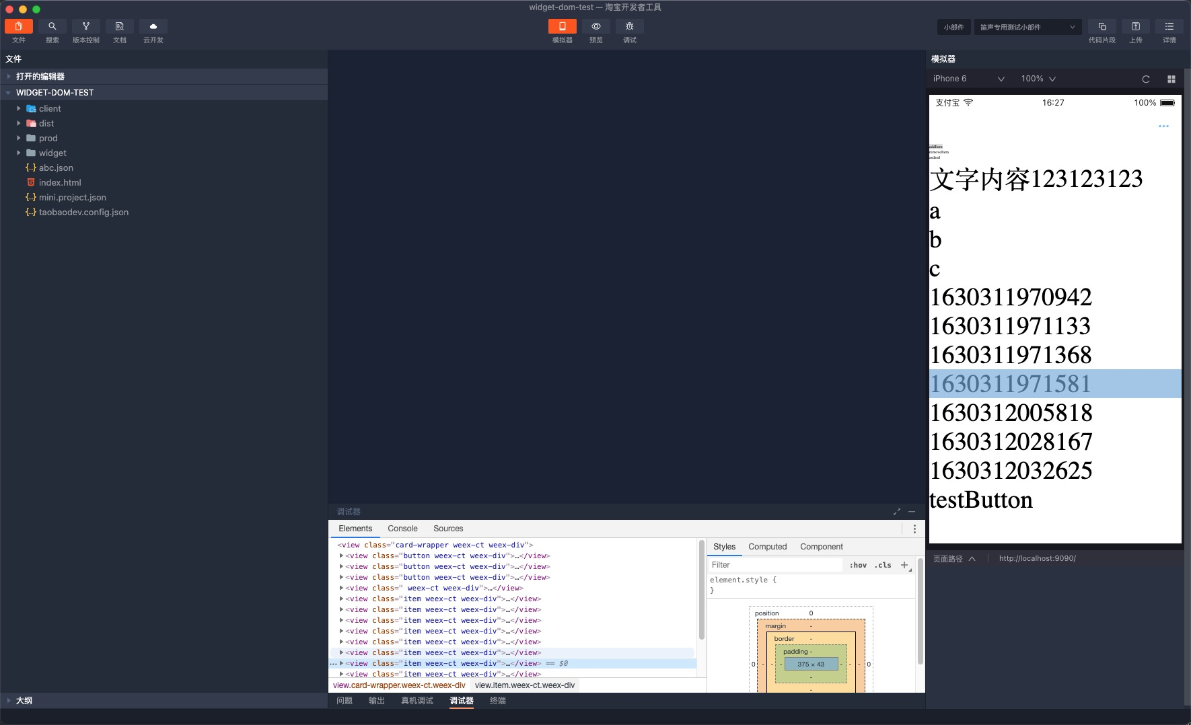
Task: Switch to the 终端 terminal tab
Action: click(x=498, y=701)
